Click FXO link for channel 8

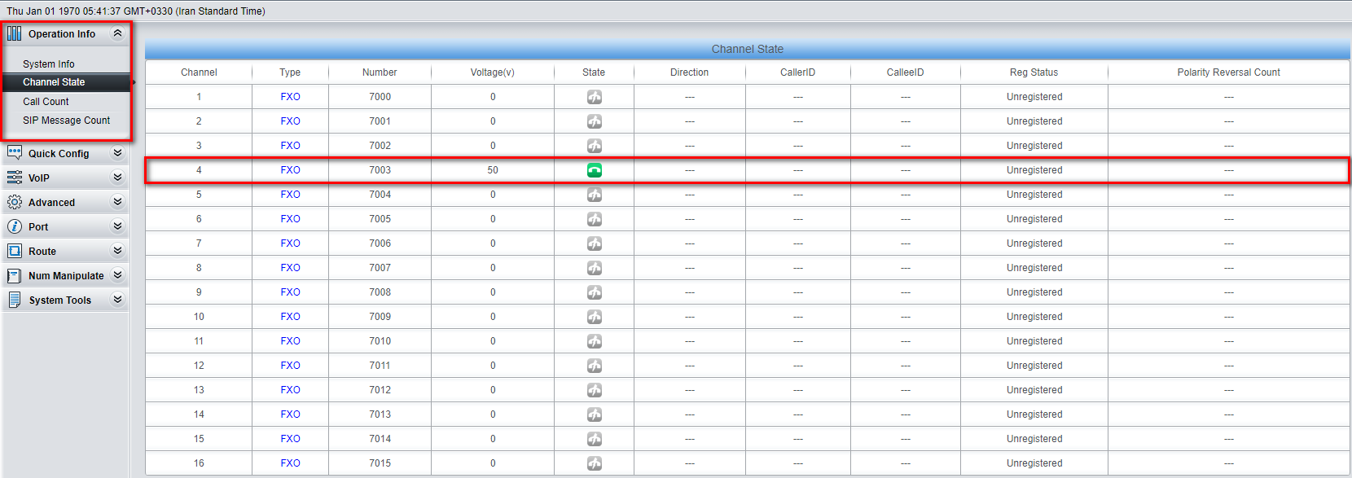click(x=290, y=268)
